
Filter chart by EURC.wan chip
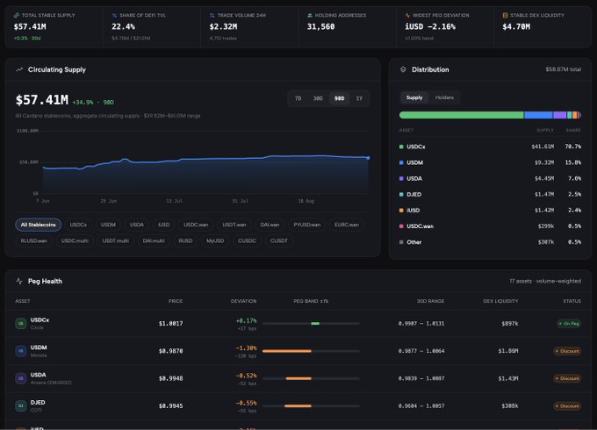pyautogui.click(x=347, y=225)
